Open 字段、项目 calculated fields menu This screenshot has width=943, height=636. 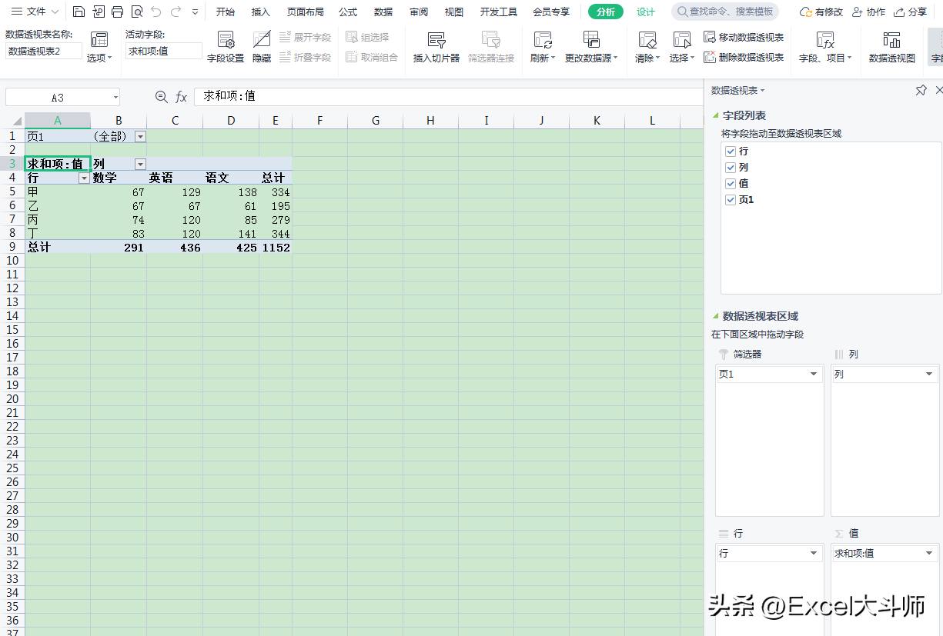tap(825, 48)
